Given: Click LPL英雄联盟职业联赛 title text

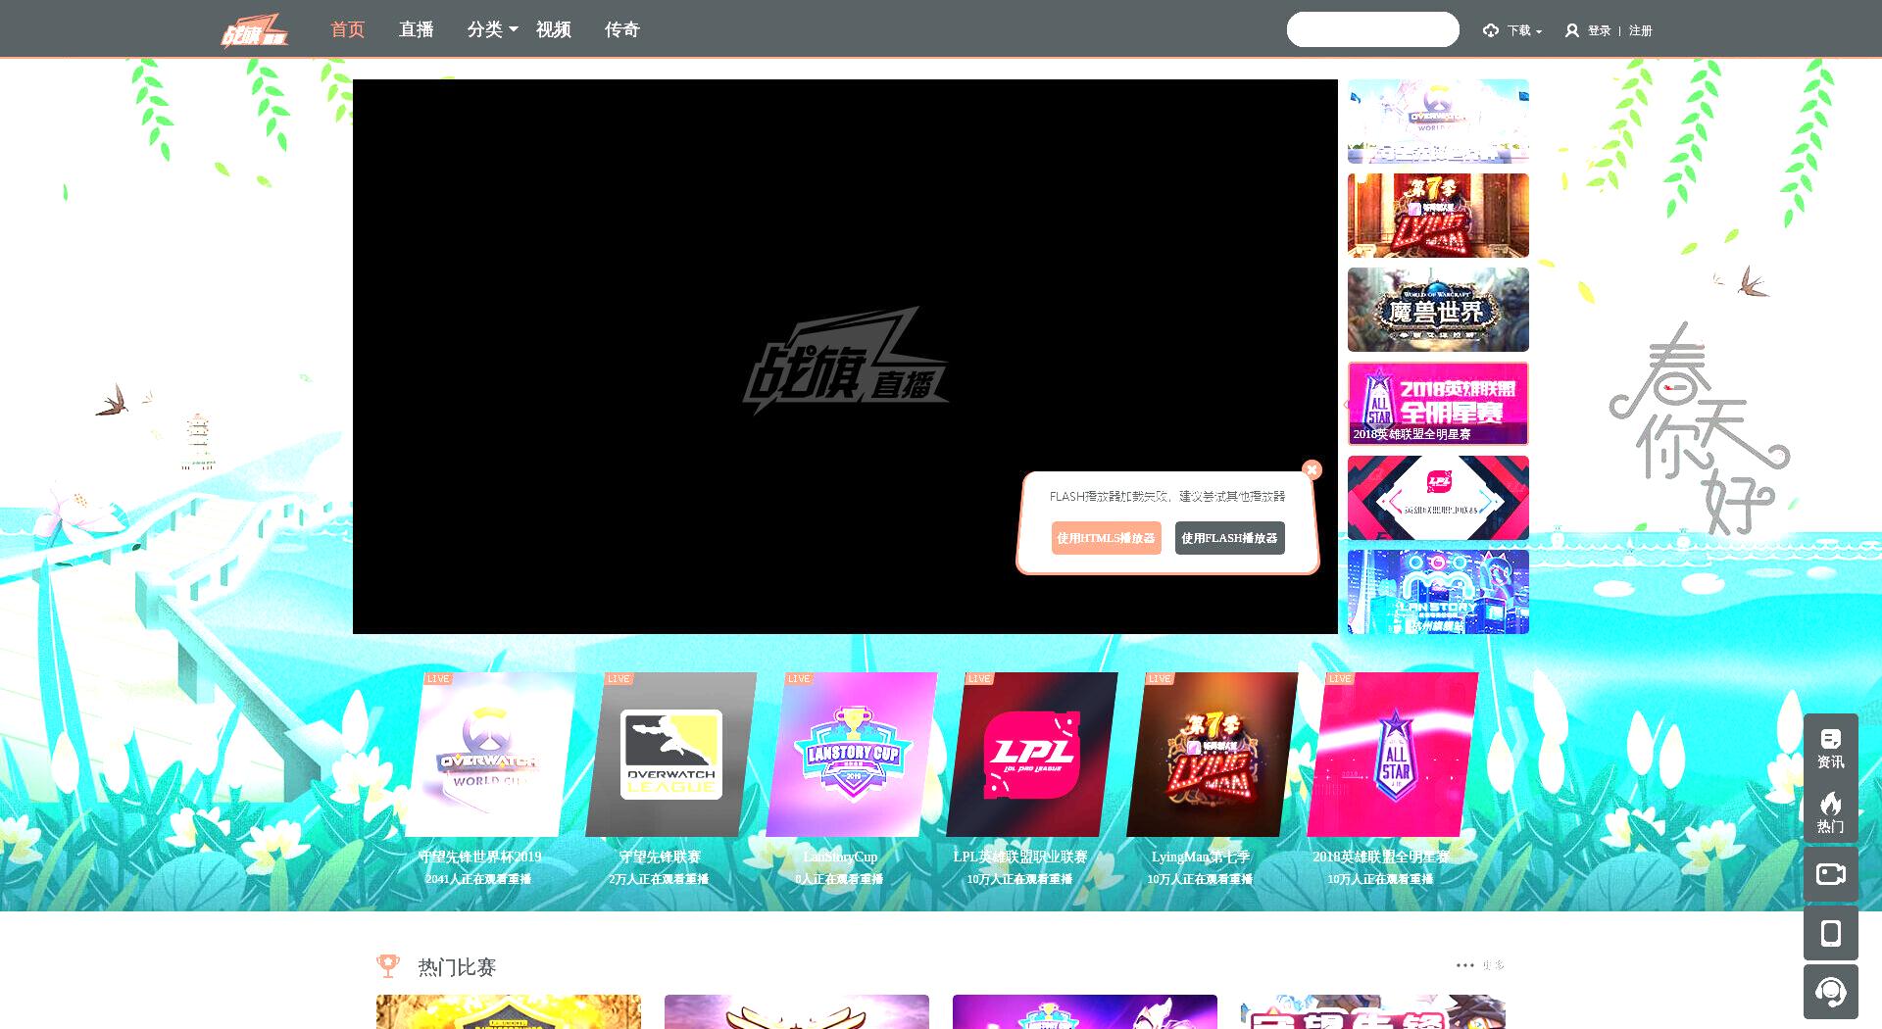Looking at the screenshot, I should point(1020,857).
